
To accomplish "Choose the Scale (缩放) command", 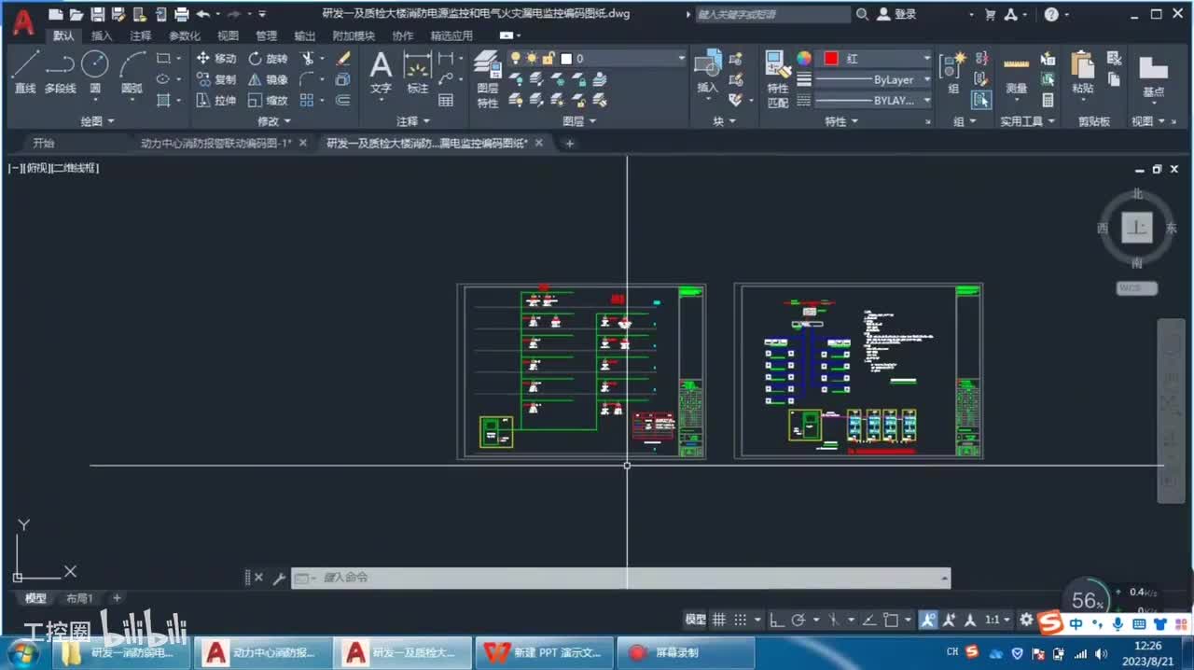I will coord(268,100).
